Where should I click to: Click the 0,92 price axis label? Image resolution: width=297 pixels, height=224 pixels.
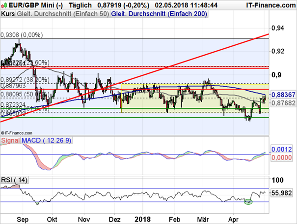[278, 51]
